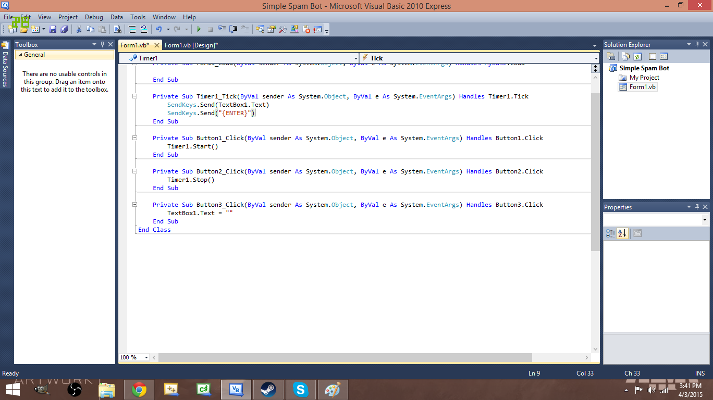Open the Add New Item dropdown arrow
The width and height of the screenshot is (713, 400).
tap(44, 29)
